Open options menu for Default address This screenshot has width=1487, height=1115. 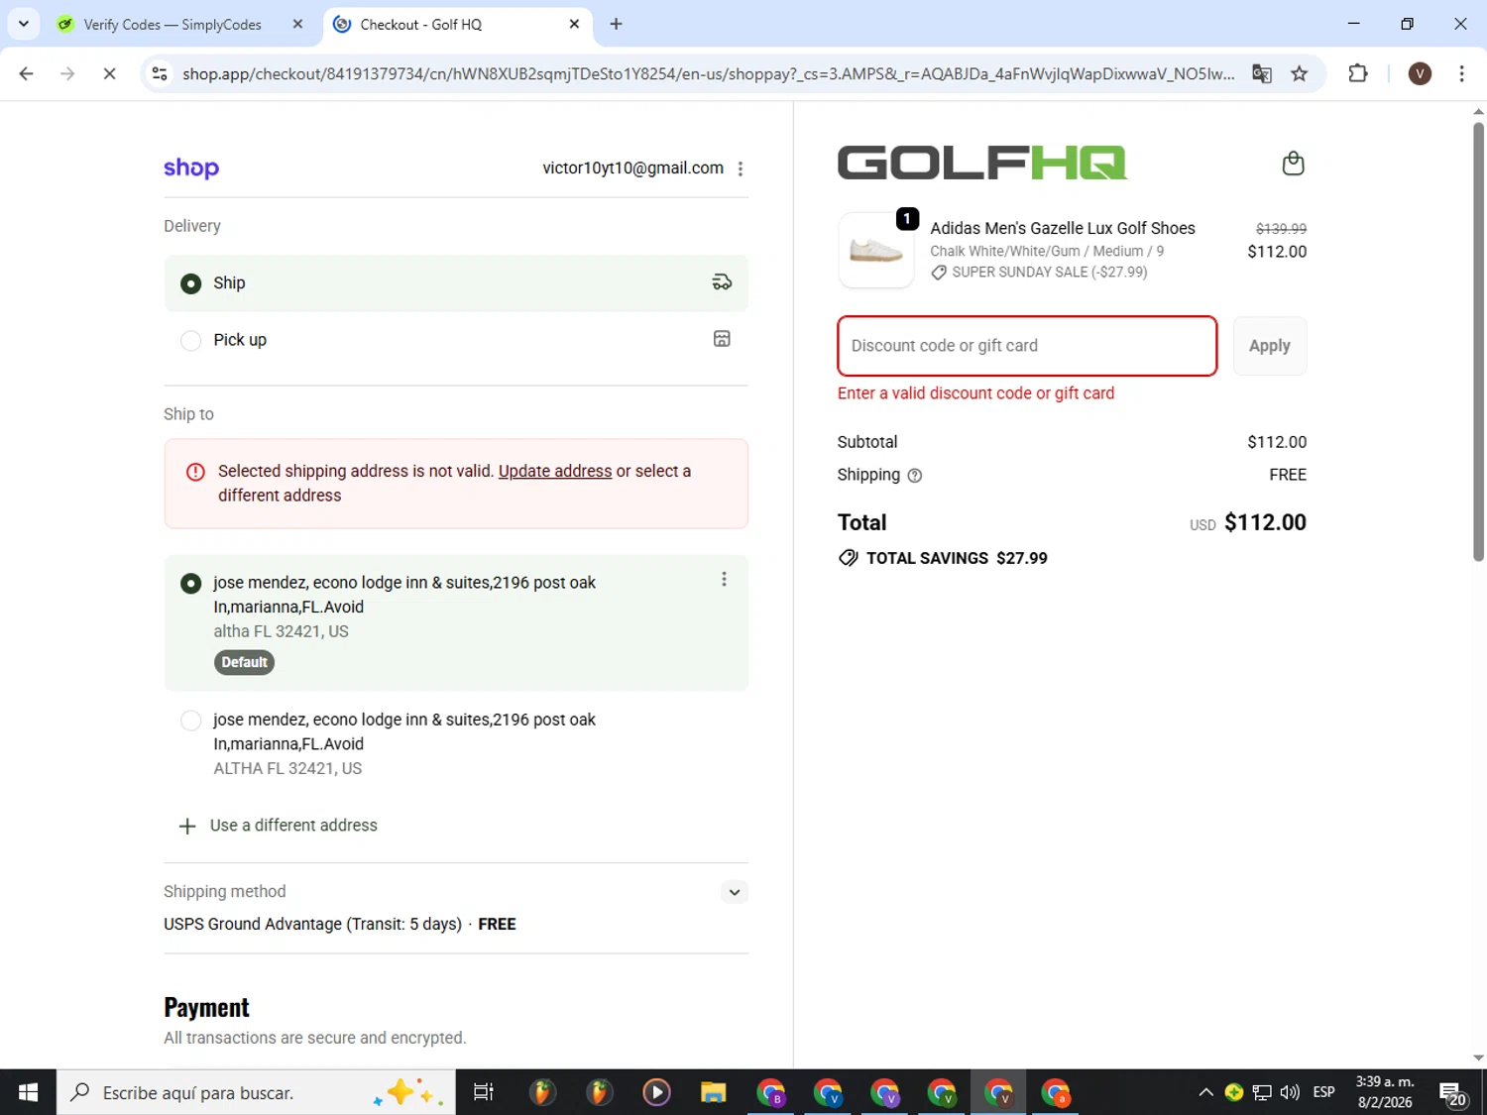[x=724, y=579]
